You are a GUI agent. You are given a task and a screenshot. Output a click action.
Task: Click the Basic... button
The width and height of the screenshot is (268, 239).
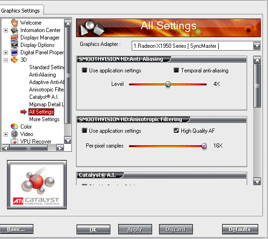coord(16,229)
